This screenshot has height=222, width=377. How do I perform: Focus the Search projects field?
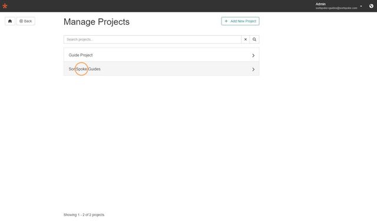(153, 39)
